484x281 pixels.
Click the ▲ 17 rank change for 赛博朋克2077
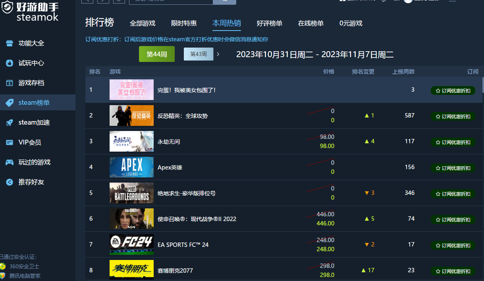[368, 270]
